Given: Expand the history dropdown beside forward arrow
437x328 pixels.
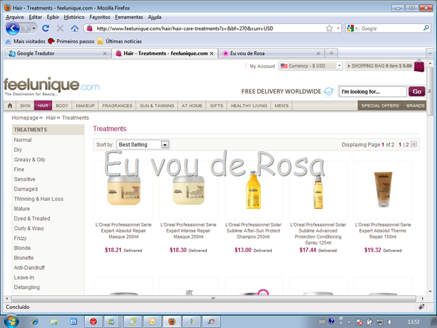Looking at the screenshot, I should click(x=33, y=28).
